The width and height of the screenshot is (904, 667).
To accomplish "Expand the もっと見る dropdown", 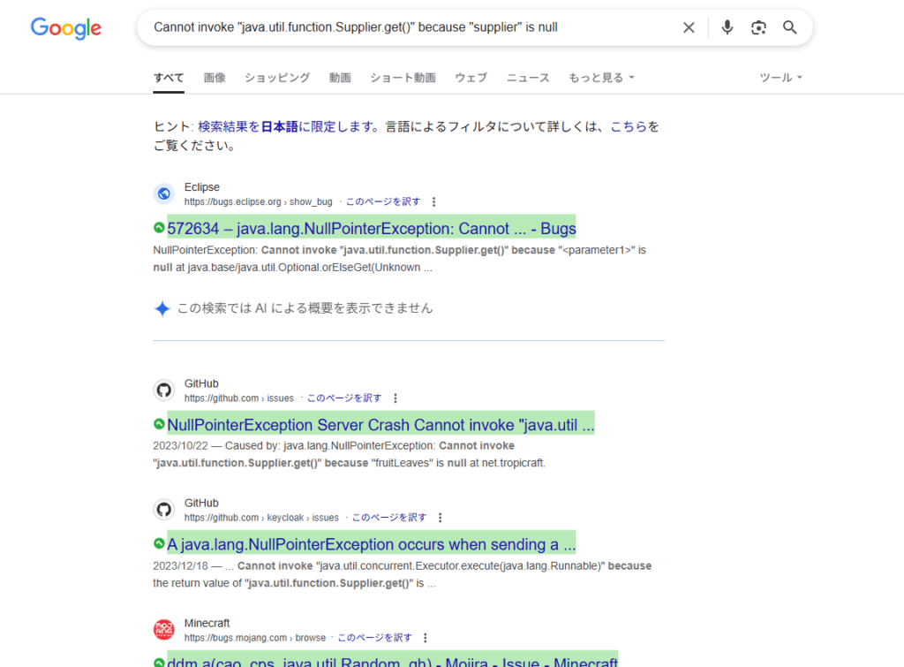I will [601, 78].
